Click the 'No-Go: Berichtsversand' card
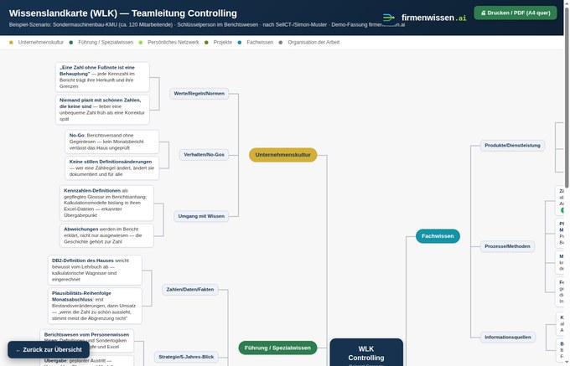The width and height of the screenshot is (570, 366). tap(112, 142)
